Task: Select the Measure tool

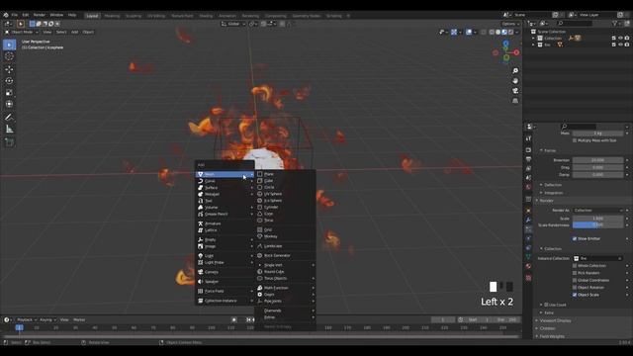Action: click(x=9, y=130)
